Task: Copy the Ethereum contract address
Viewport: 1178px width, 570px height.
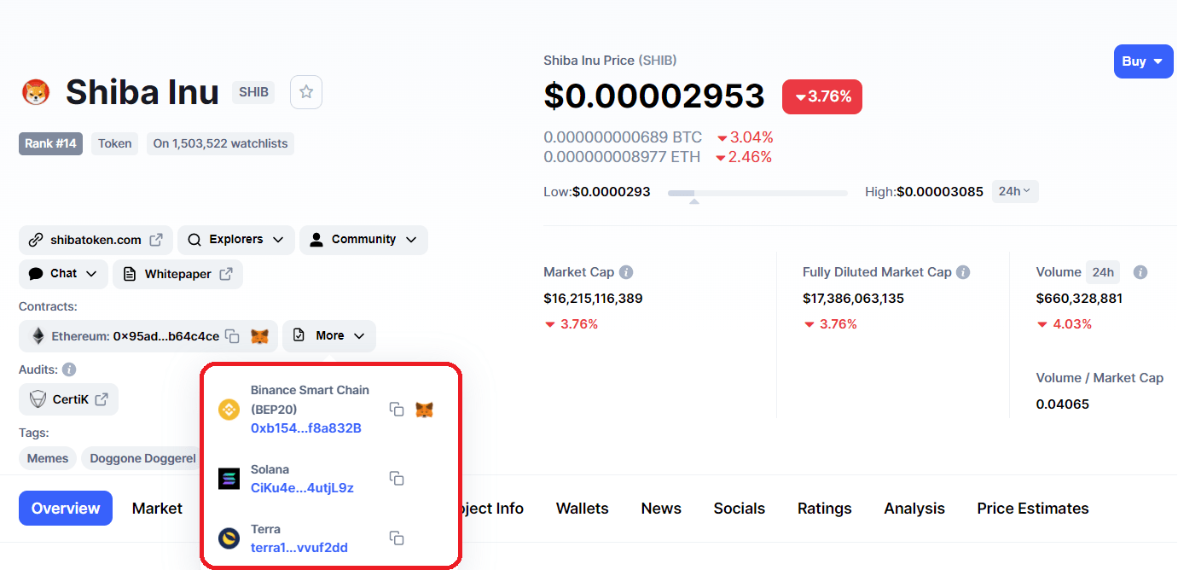Action: (232, 336)
